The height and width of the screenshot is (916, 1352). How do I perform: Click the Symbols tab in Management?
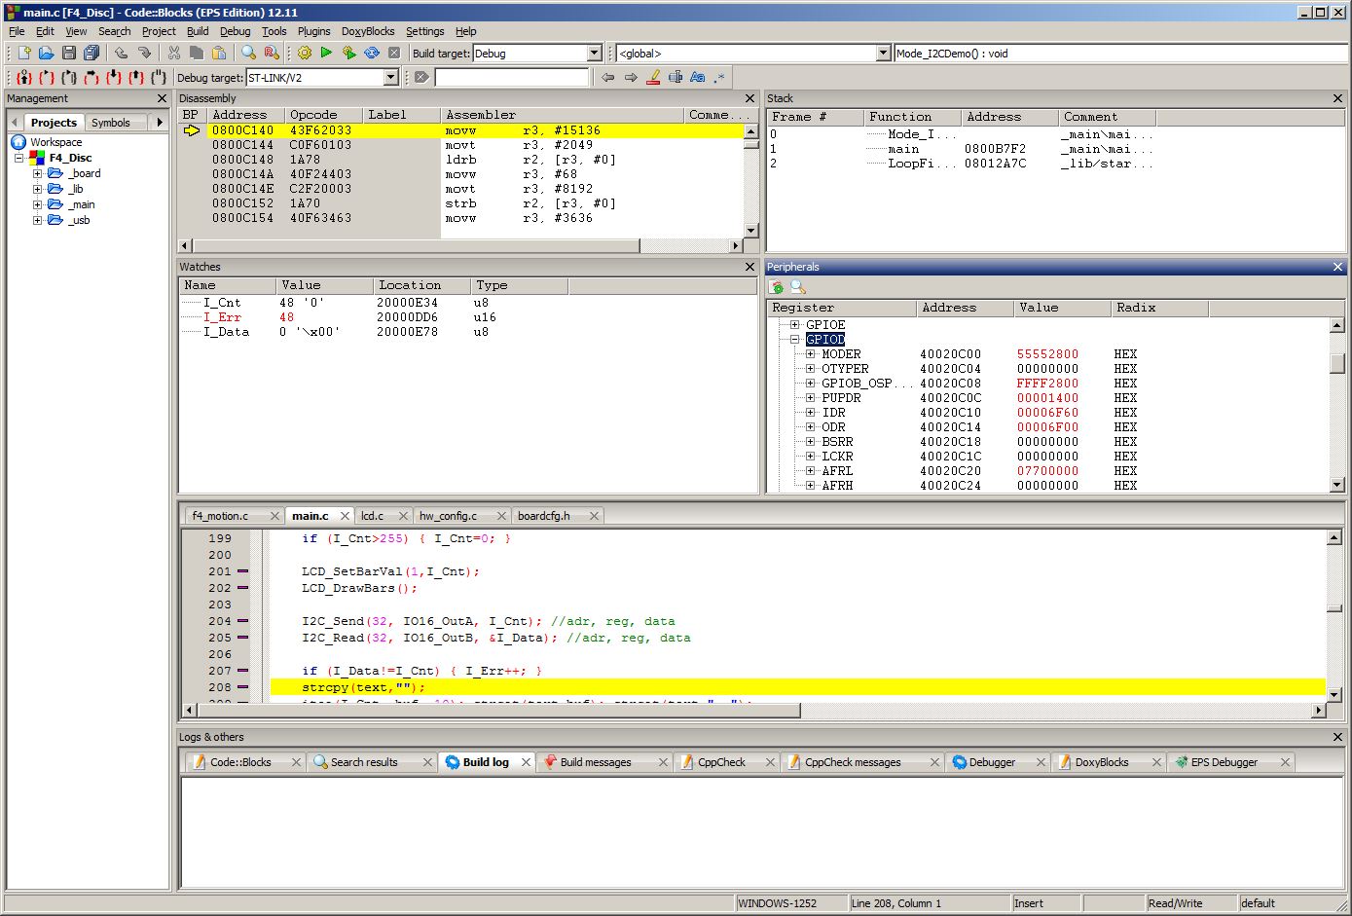coord(110,123)
